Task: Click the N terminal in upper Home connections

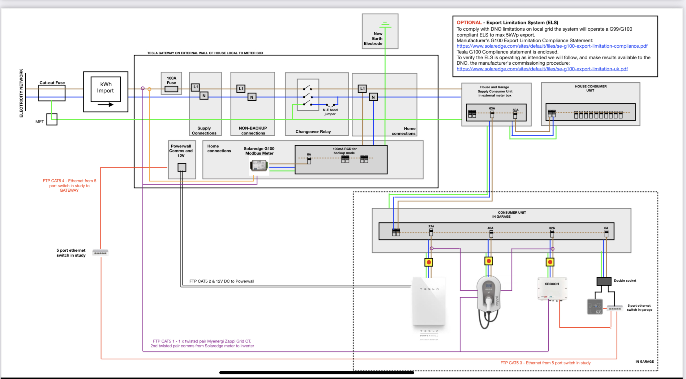Action: click(x=373, y=97)
